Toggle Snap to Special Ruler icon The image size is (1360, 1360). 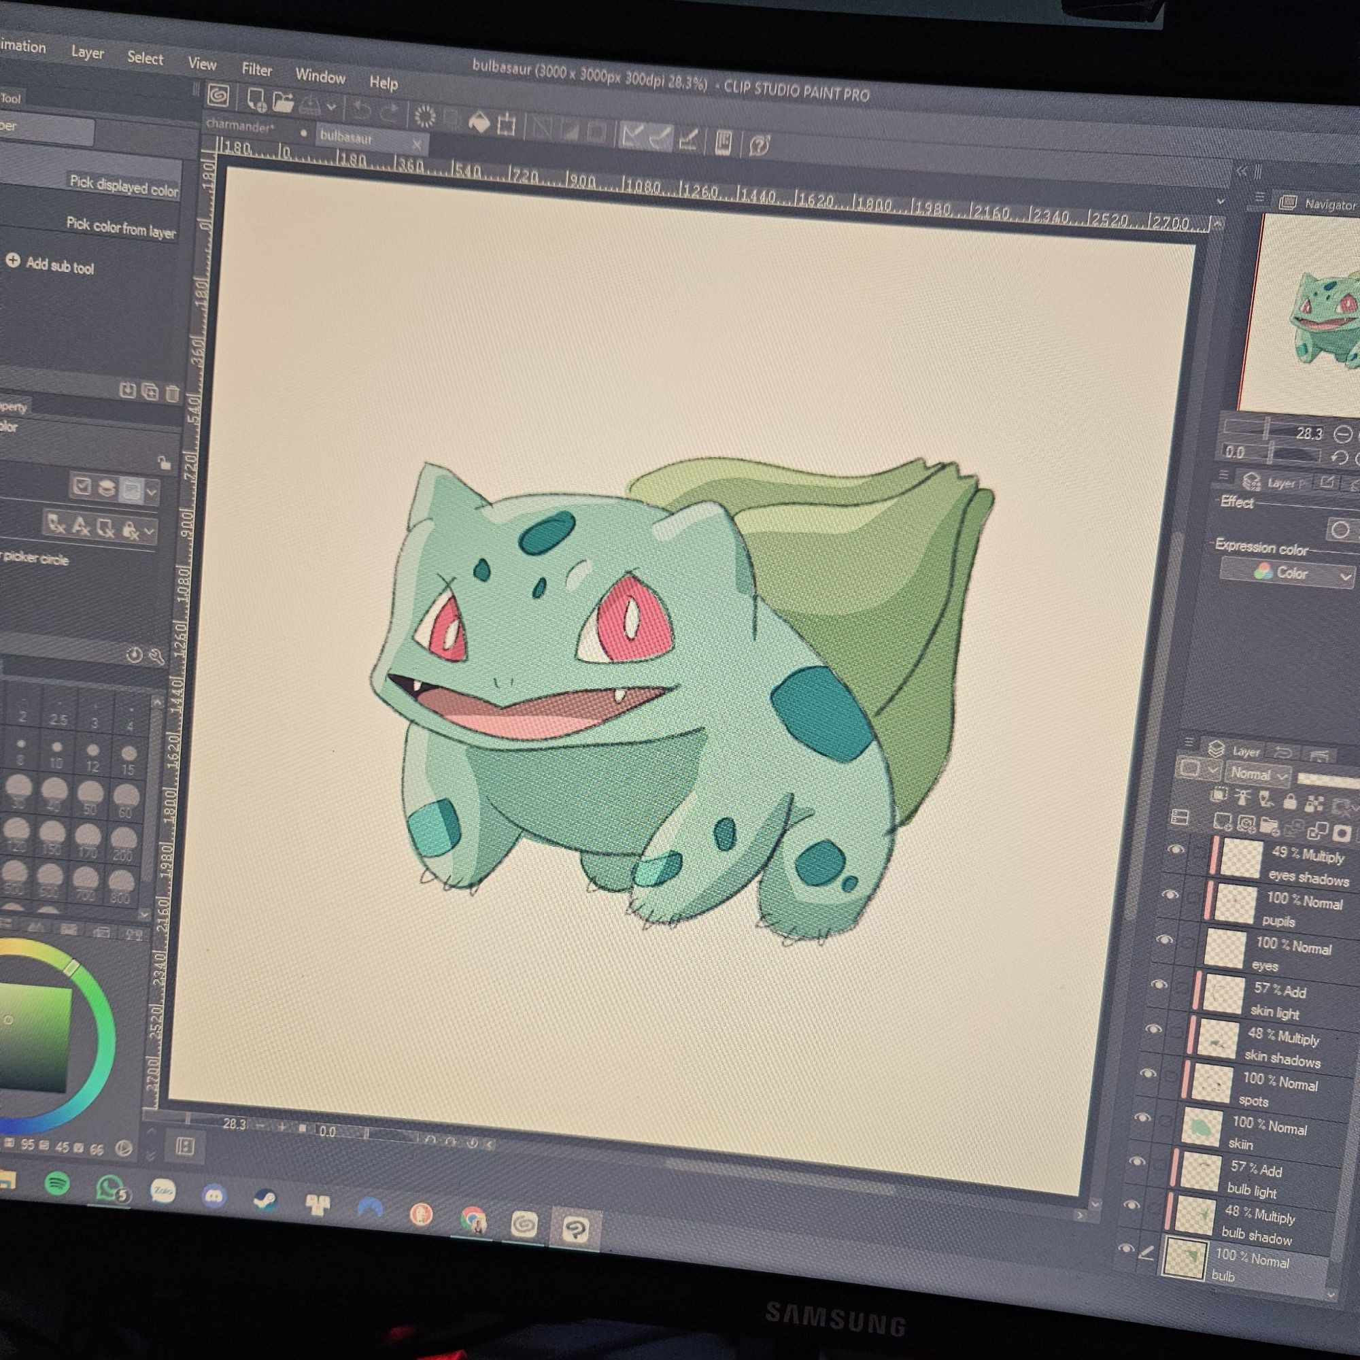(x=660, y=137)
